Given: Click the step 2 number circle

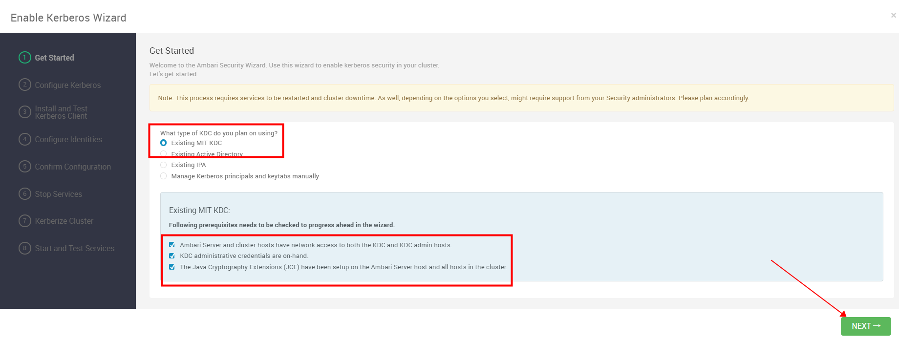Looking at the screenshot, I should click(25, 85).
